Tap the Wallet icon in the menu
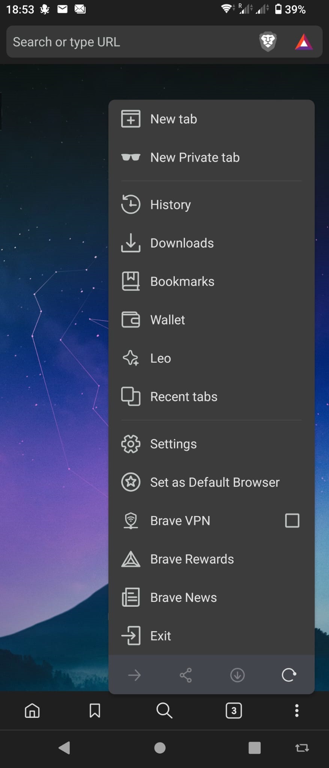The height and width of the screenshot is (768, 329). (131, 320)
